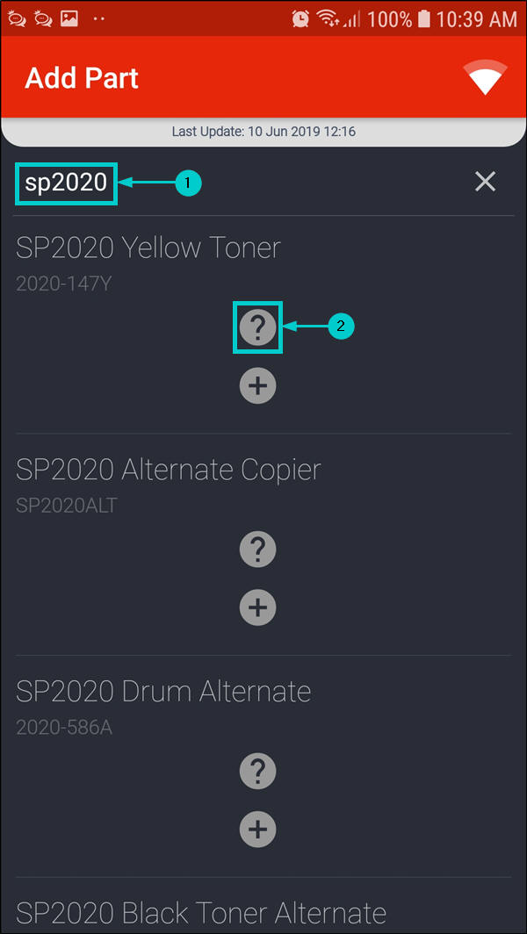The image size is (527, 934).
Task: Open help for SP2020 Yellow Toner
Action: [257, 327]
